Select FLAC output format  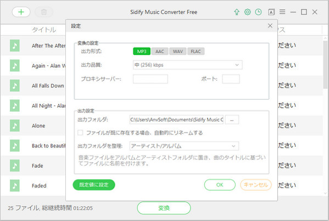point(196,52)
